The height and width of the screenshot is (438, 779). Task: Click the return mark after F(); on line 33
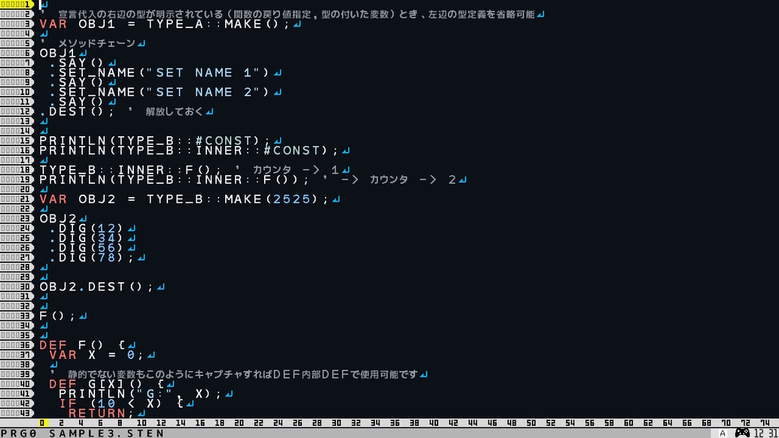pos(83,316)
